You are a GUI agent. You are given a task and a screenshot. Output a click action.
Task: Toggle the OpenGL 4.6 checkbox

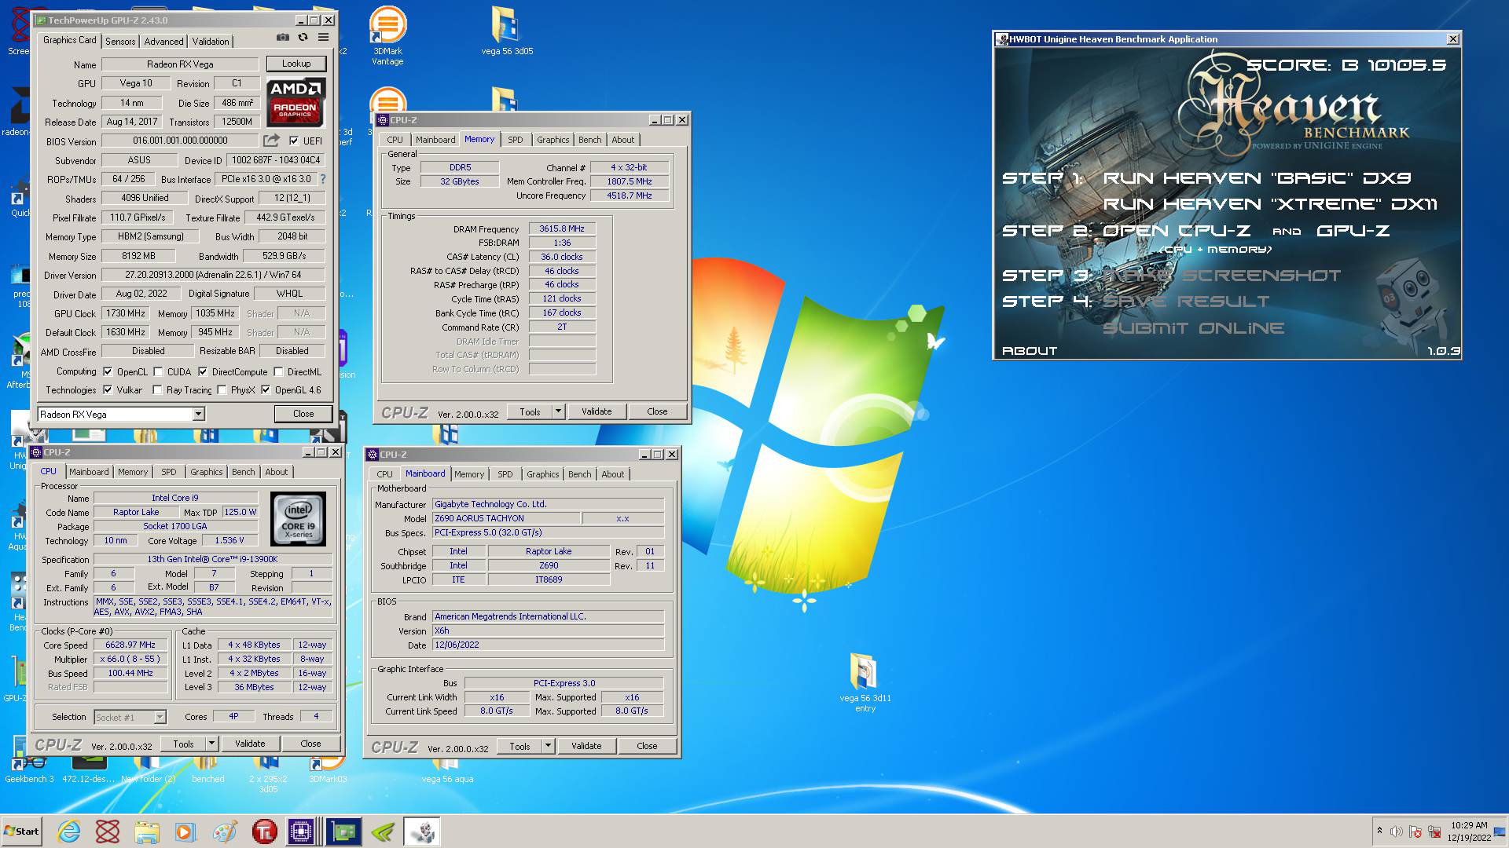click(266, 389)
